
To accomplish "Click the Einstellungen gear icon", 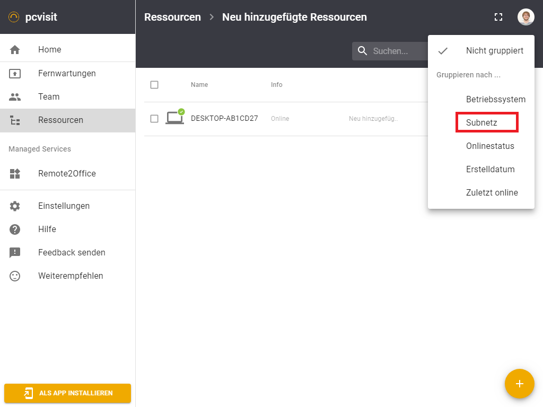I will pyautogui.click(x=15, y=206).
